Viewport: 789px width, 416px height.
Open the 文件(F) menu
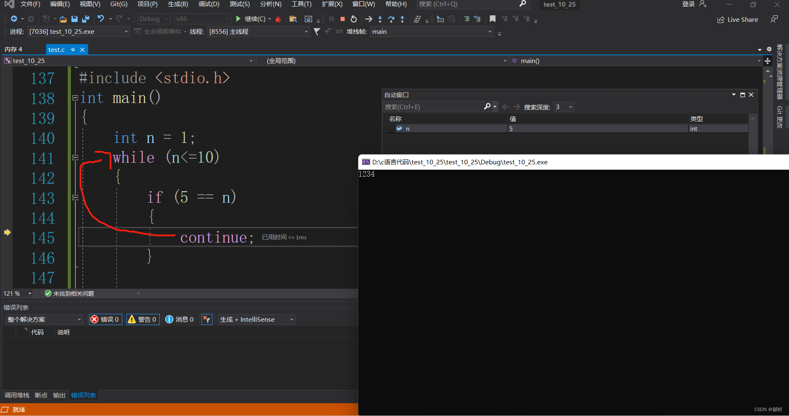[x=30, y=4]
